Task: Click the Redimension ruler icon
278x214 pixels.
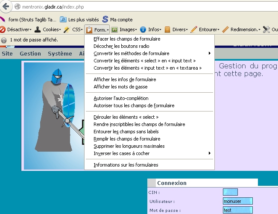Action: [225, 29]
